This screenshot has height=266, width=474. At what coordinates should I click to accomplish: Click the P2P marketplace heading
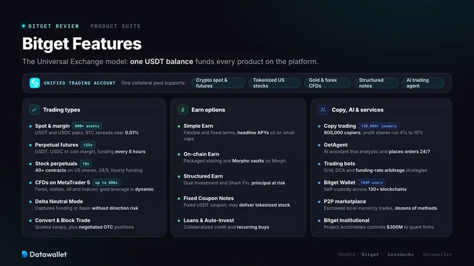(345, 202)
